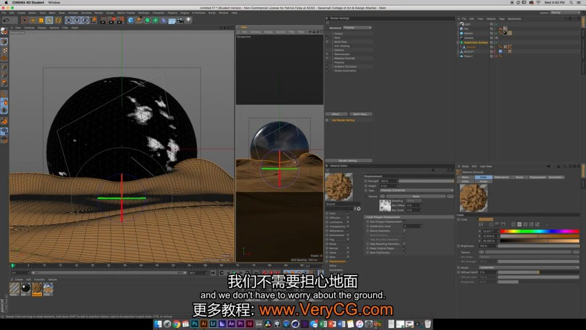Screen dimensions: 586x330
Task: Switch to Displacement tab in Attributes
Action: click(x=537, y=178)
